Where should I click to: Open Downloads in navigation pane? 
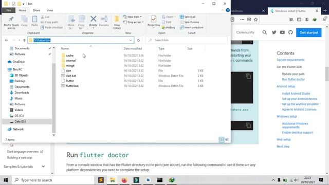22,92
